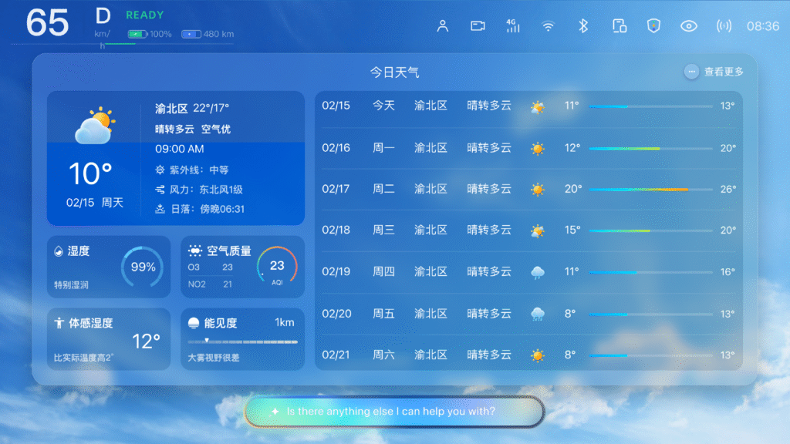The image size is (790, 444).
Task: Tap the wireless broadcast signal icon
Action: click(724, 26)
